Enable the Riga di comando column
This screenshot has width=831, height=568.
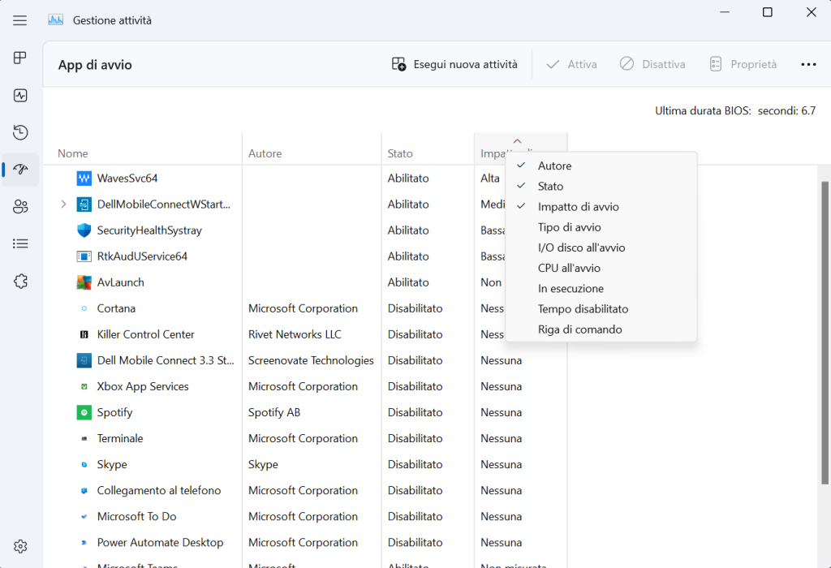[x=601, y=329]
